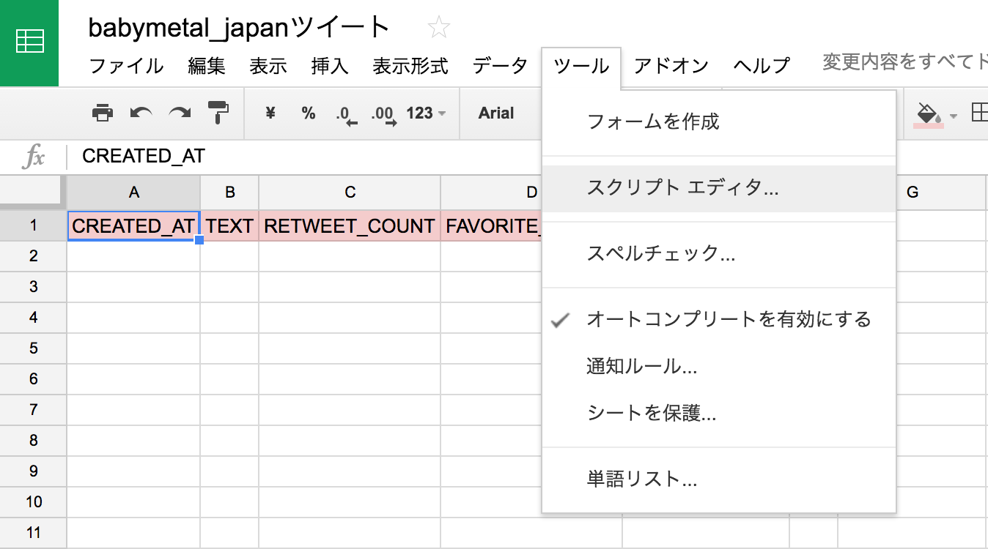
Task: Open 単語リスト...
Action: coord(719,479)
